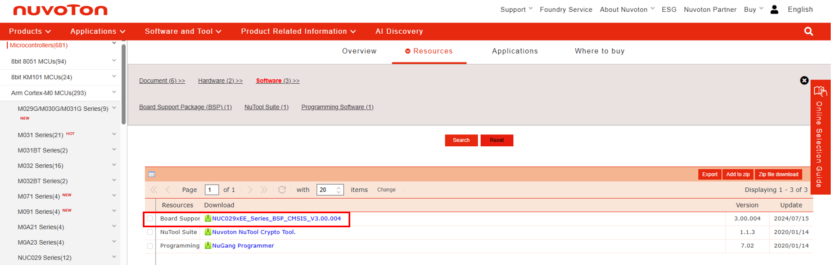831x265 pixels.
Task: Sort by the Update column header
Action: tap(791, 205)
